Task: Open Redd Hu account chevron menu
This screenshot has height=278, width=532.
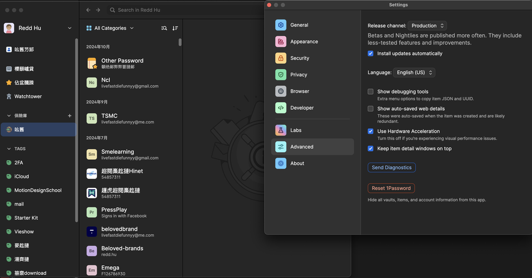Action: (x=70, y=28)
